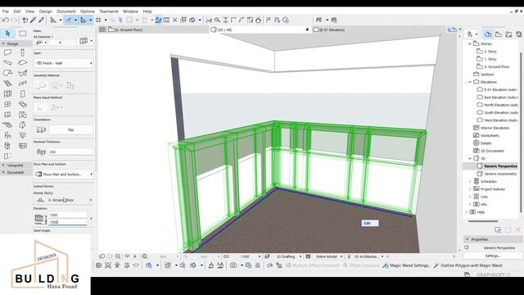
Task: Click the New Viewpoint icon in Navigator bottom
Action: (x=498, y=229)
